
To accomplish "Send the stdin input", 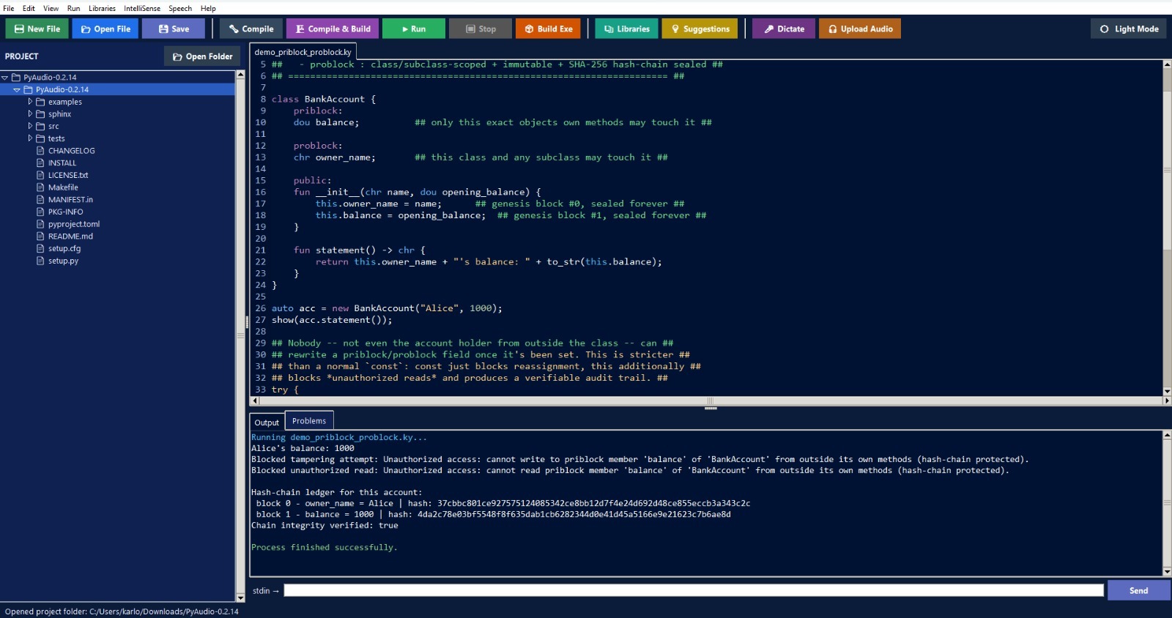I will pos(1138,590).
